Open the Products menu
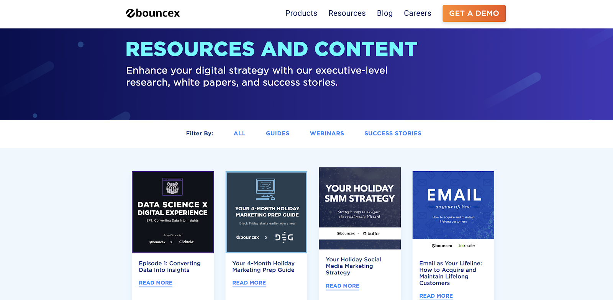Screen dimensions: 613x300 point(301,13)
